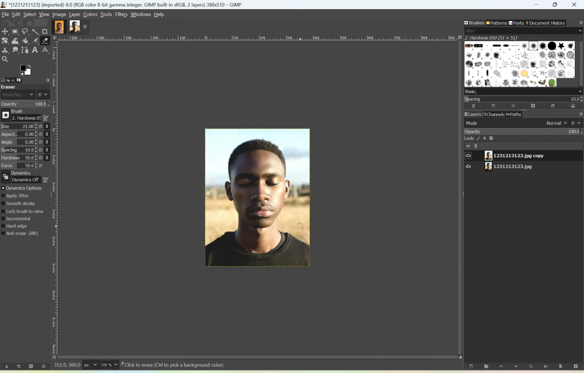
Task: Select the 1231213123.jpg layer thumbnail
Action: point(488,166)
